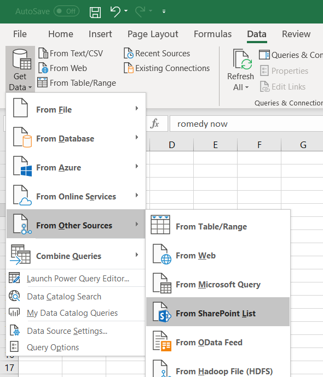This screenshot has width=323, height=377.
Task: Open the File tab
Action: [x=20, y=34]
